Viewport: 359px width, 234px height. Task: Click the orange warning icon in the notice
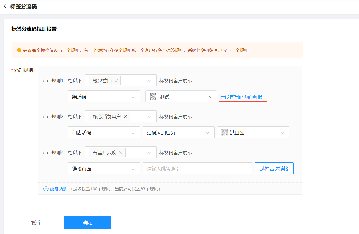click(x=19, y=50)
